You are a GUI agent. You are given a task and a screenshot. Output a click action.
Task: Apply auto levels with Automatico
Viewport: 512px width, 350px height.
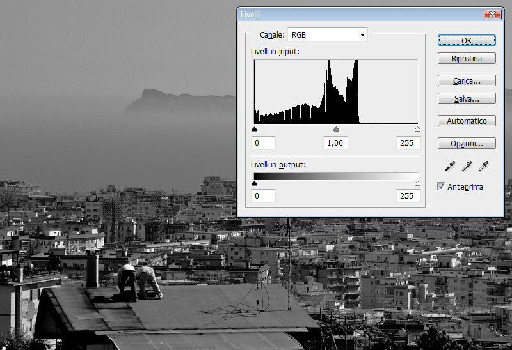click(467, 121)
